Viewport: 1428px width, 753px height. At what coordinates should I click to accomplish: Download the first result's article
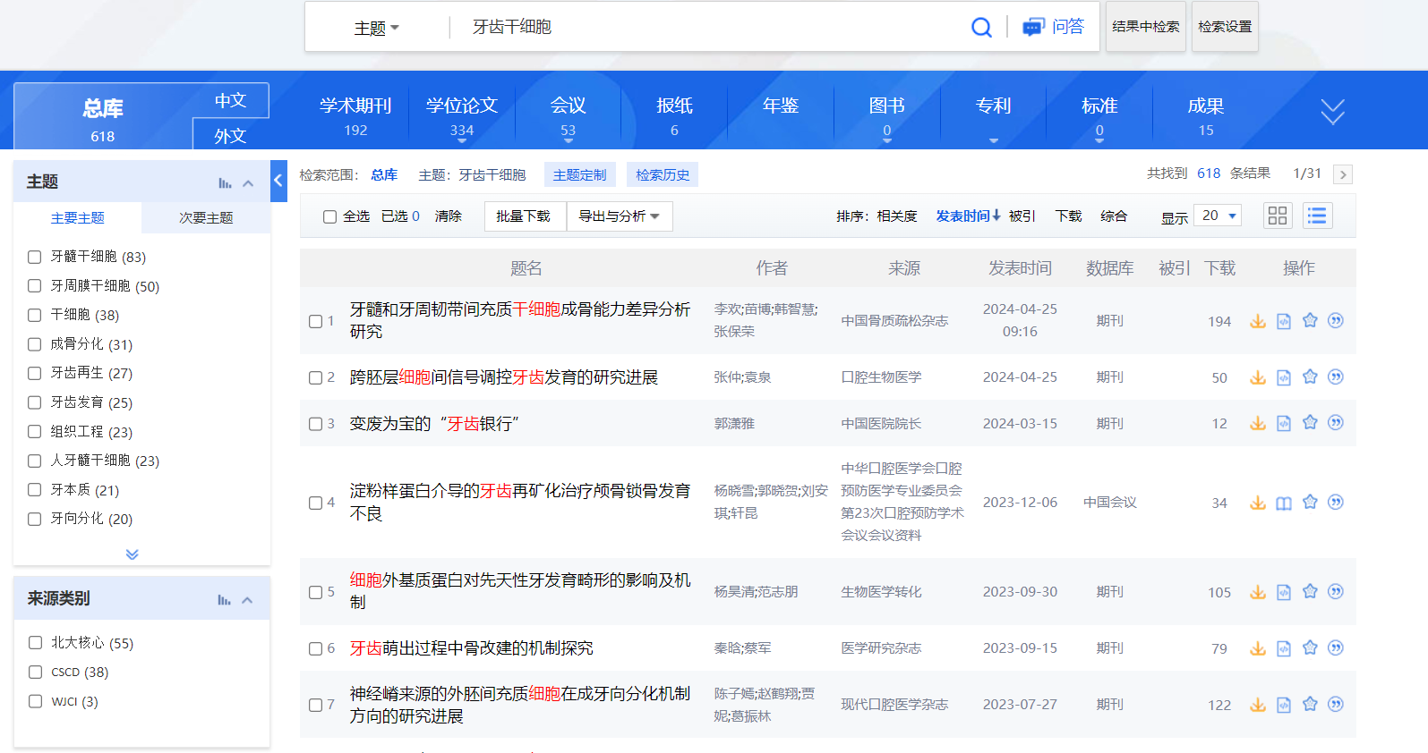[1258, 321]
